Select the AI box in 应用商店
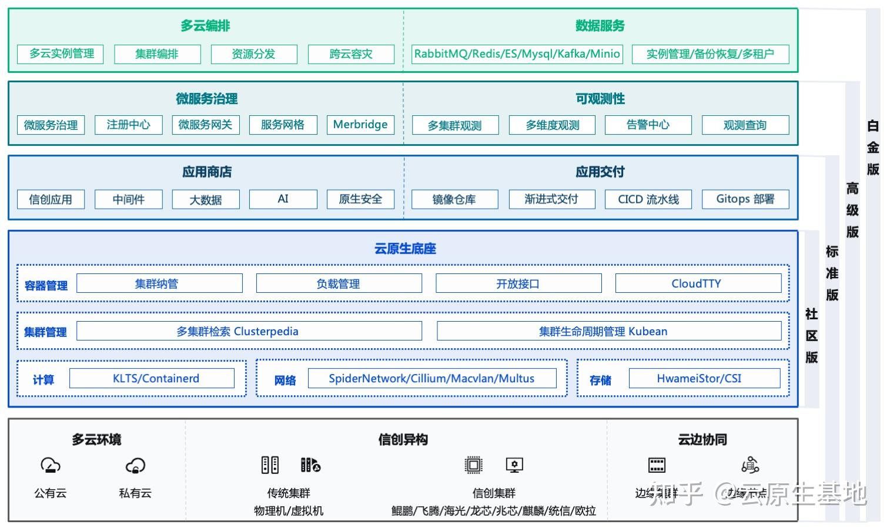Image resolution: width=890 pixels, height=531 pixels. pyautogui.click(x=283, y=199)
